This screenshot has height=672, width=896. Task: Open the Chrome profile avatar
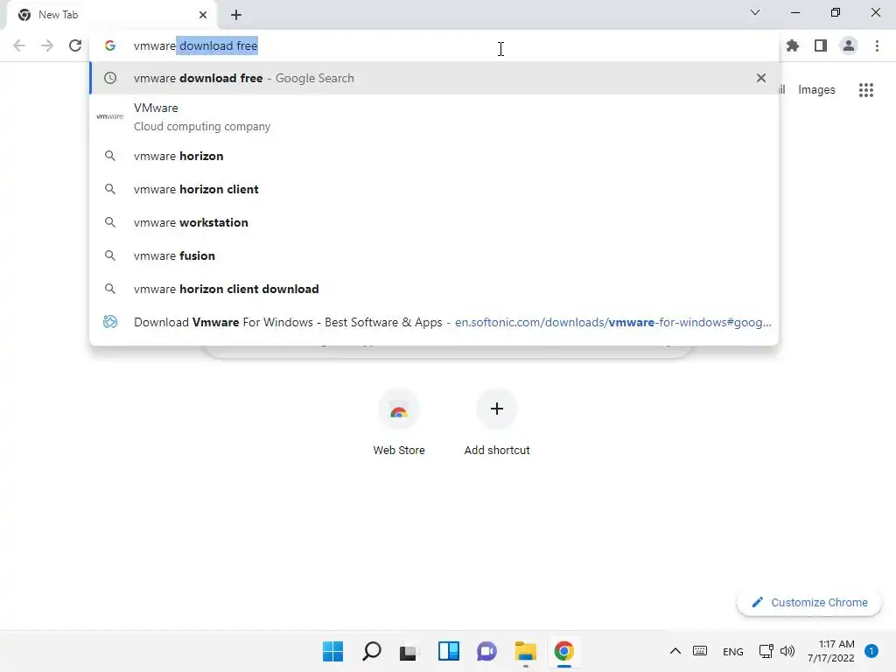[x=849, y=45]
